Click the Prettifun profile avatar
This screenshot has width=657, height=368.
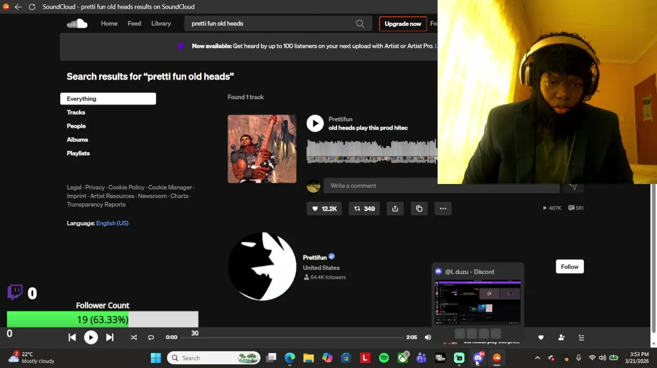coord(262,266)
